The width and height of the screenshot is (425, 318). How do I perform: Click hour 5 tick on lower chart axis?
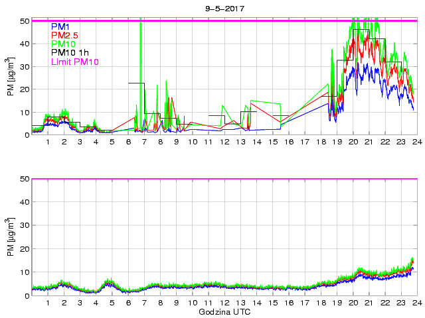point(112,303)
